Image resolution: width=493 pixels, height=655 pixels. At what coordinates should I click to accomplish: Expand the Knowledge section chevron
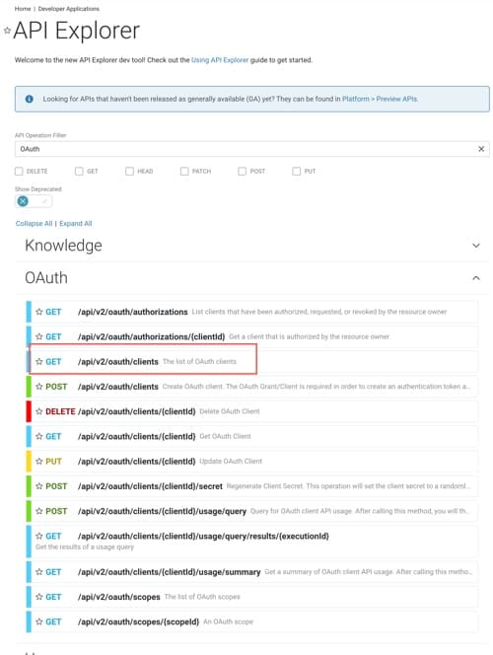tap(476, 246)
